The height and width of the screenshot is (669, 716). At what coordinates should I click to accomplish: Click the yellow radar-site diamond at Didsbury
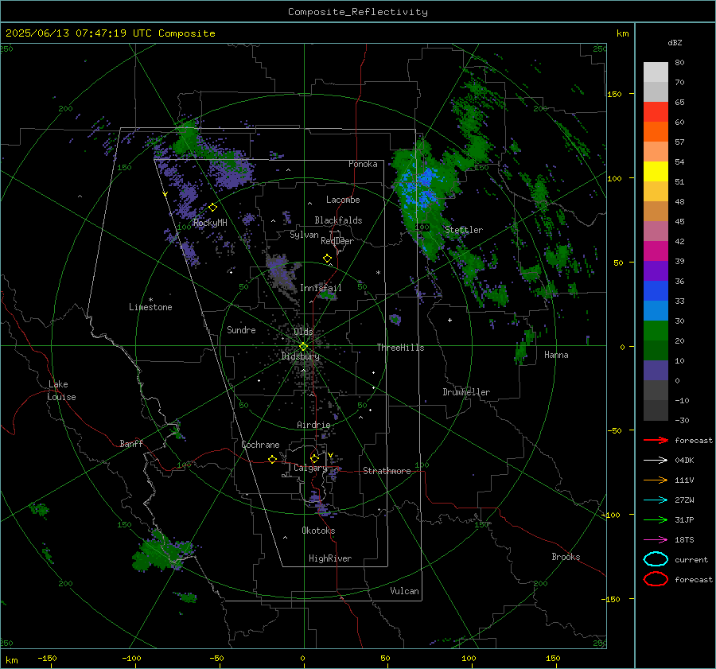click(303, 347)
